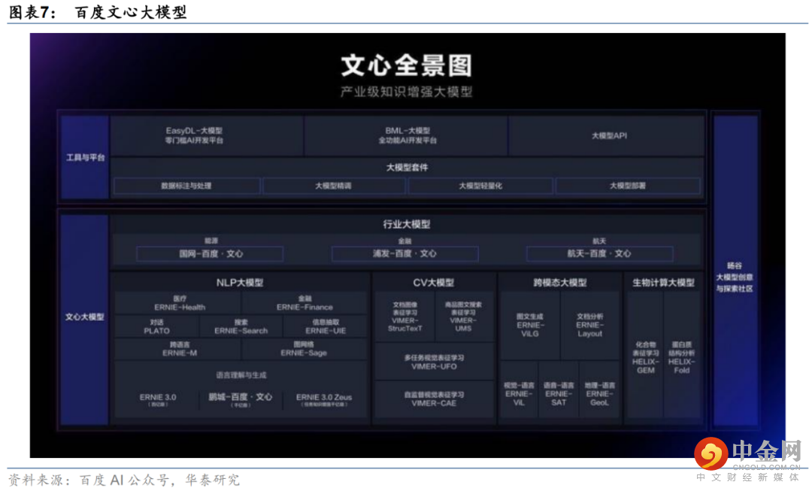Select the "国网-百度·文心" energy model box
Screen dimensions: 812x491
pos(211,254)
